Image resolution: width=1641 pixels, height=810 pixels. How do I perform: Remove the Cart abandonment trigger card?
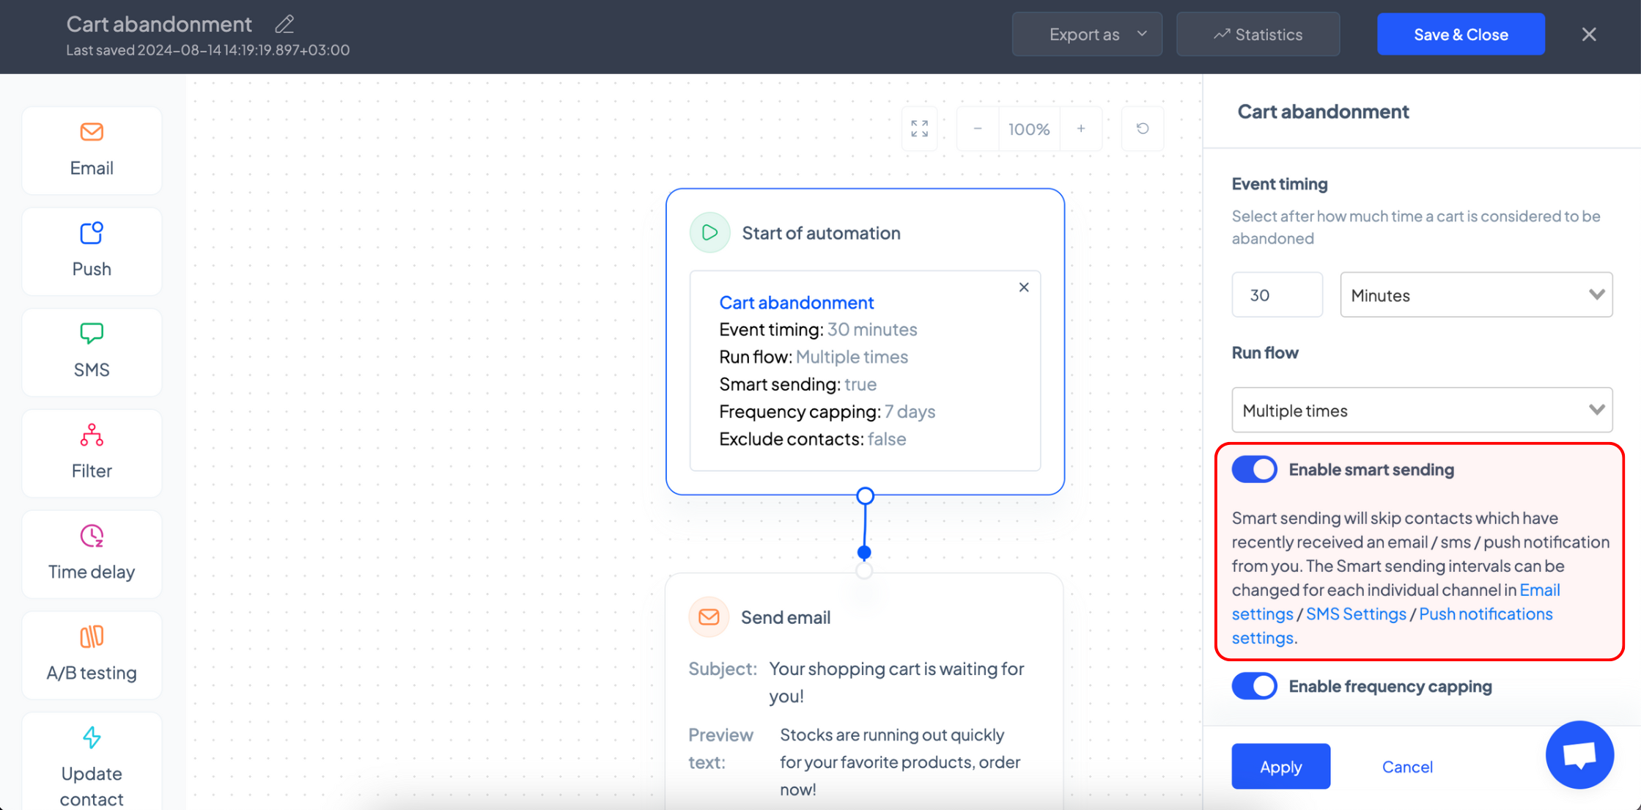click(1024, 287)
